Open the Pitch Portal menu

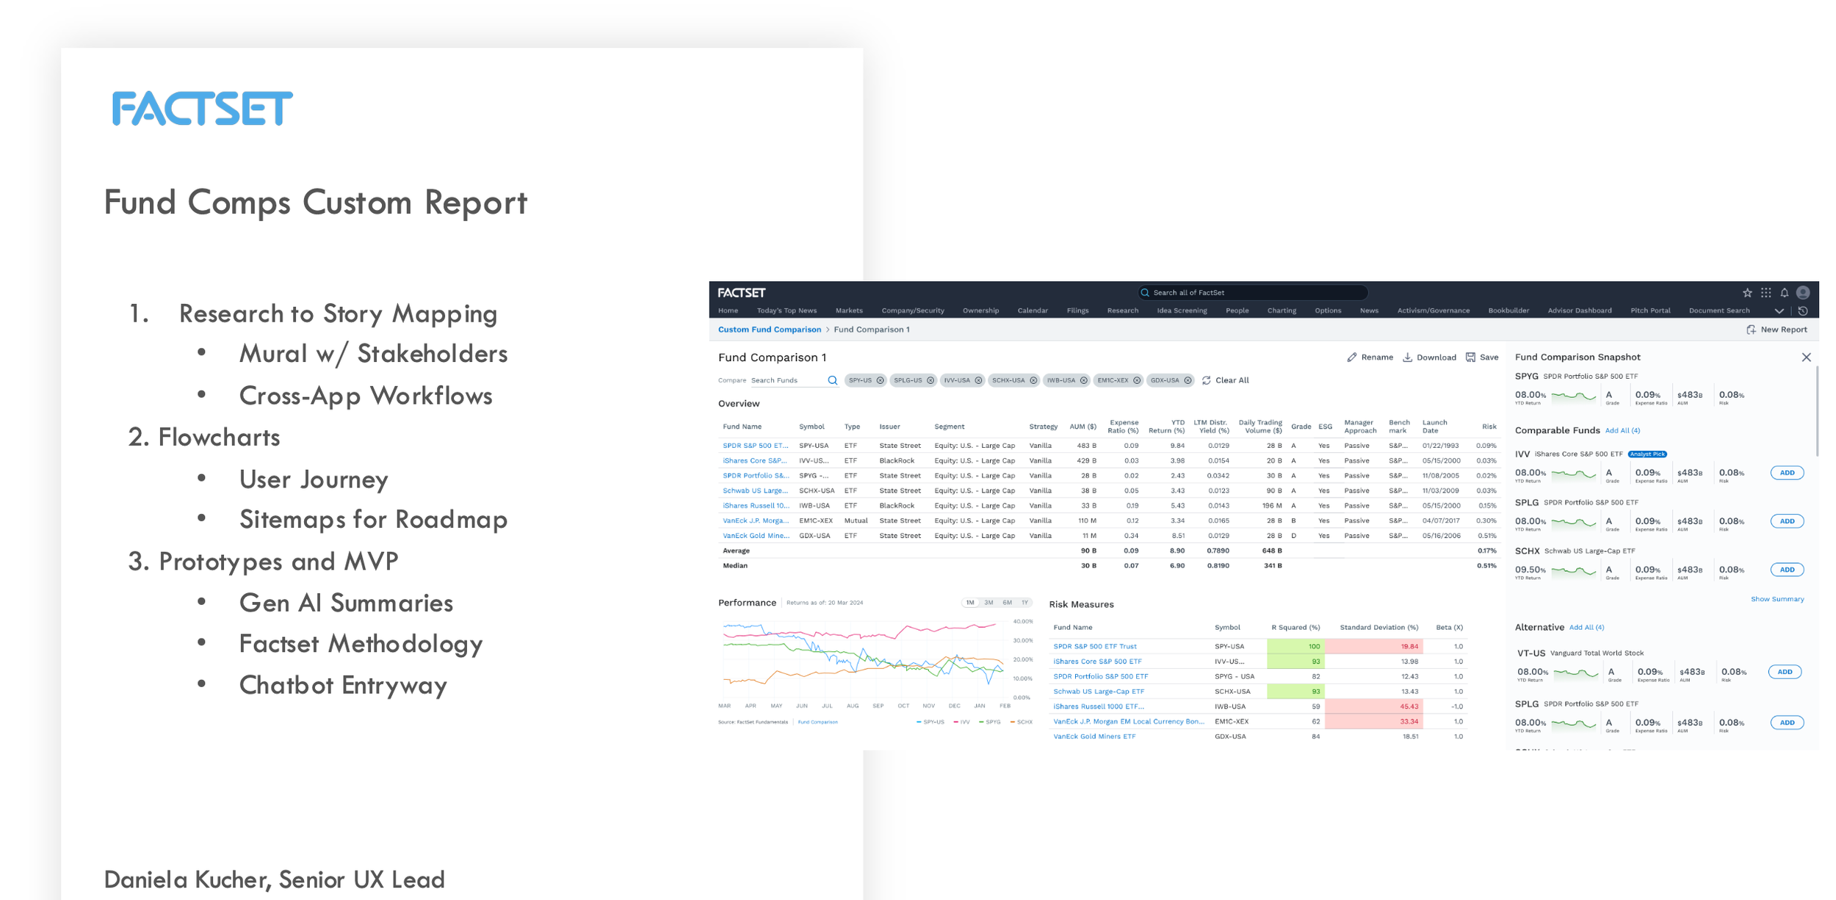1650,311
